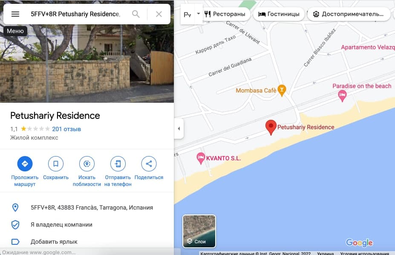This screenshot has width=395, height=255.
Task: Click the label tag icon
Action: point(15,242)
